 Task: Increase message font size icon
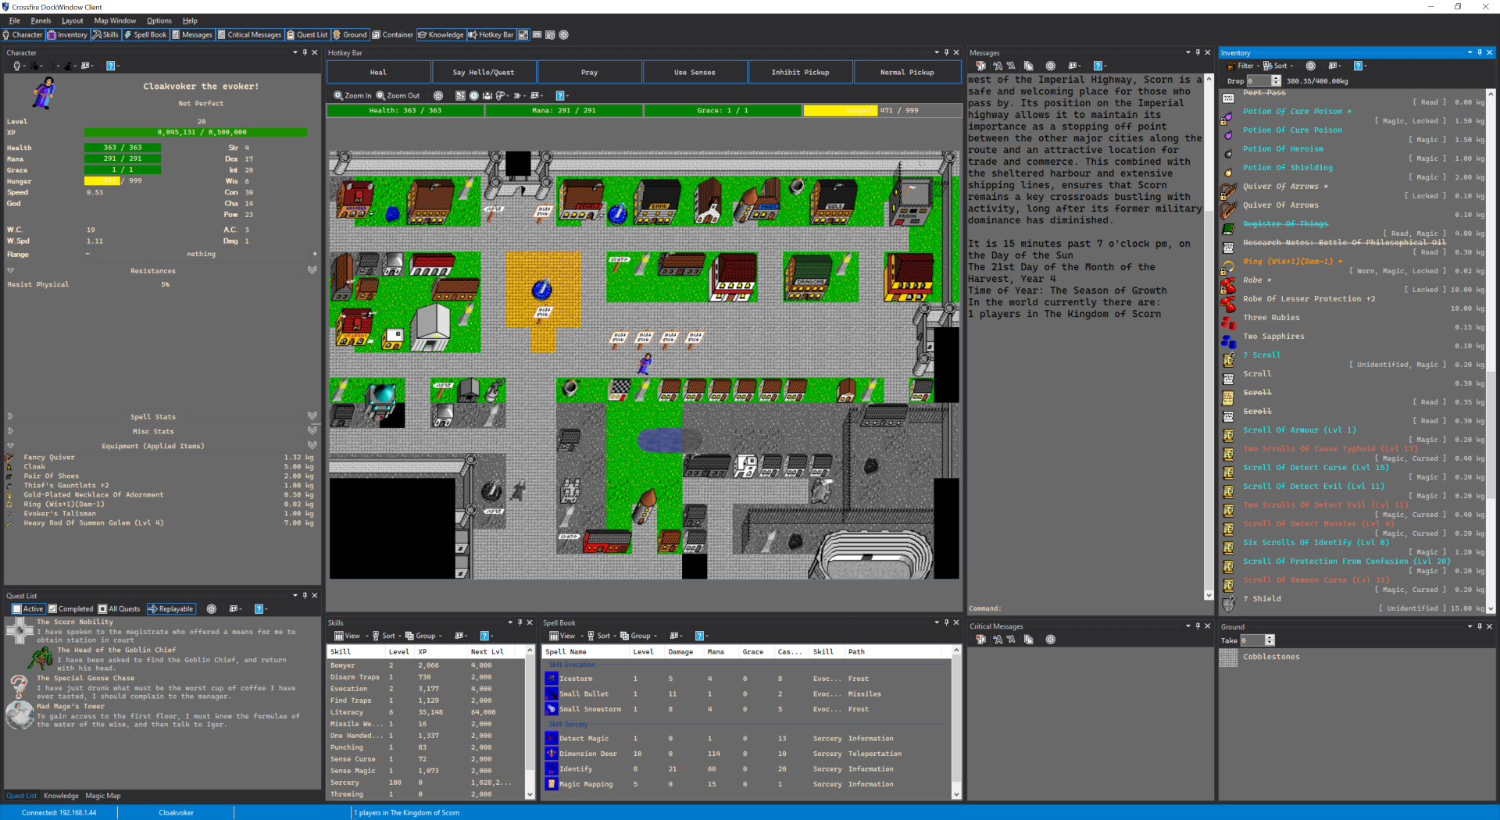[998, 66]
